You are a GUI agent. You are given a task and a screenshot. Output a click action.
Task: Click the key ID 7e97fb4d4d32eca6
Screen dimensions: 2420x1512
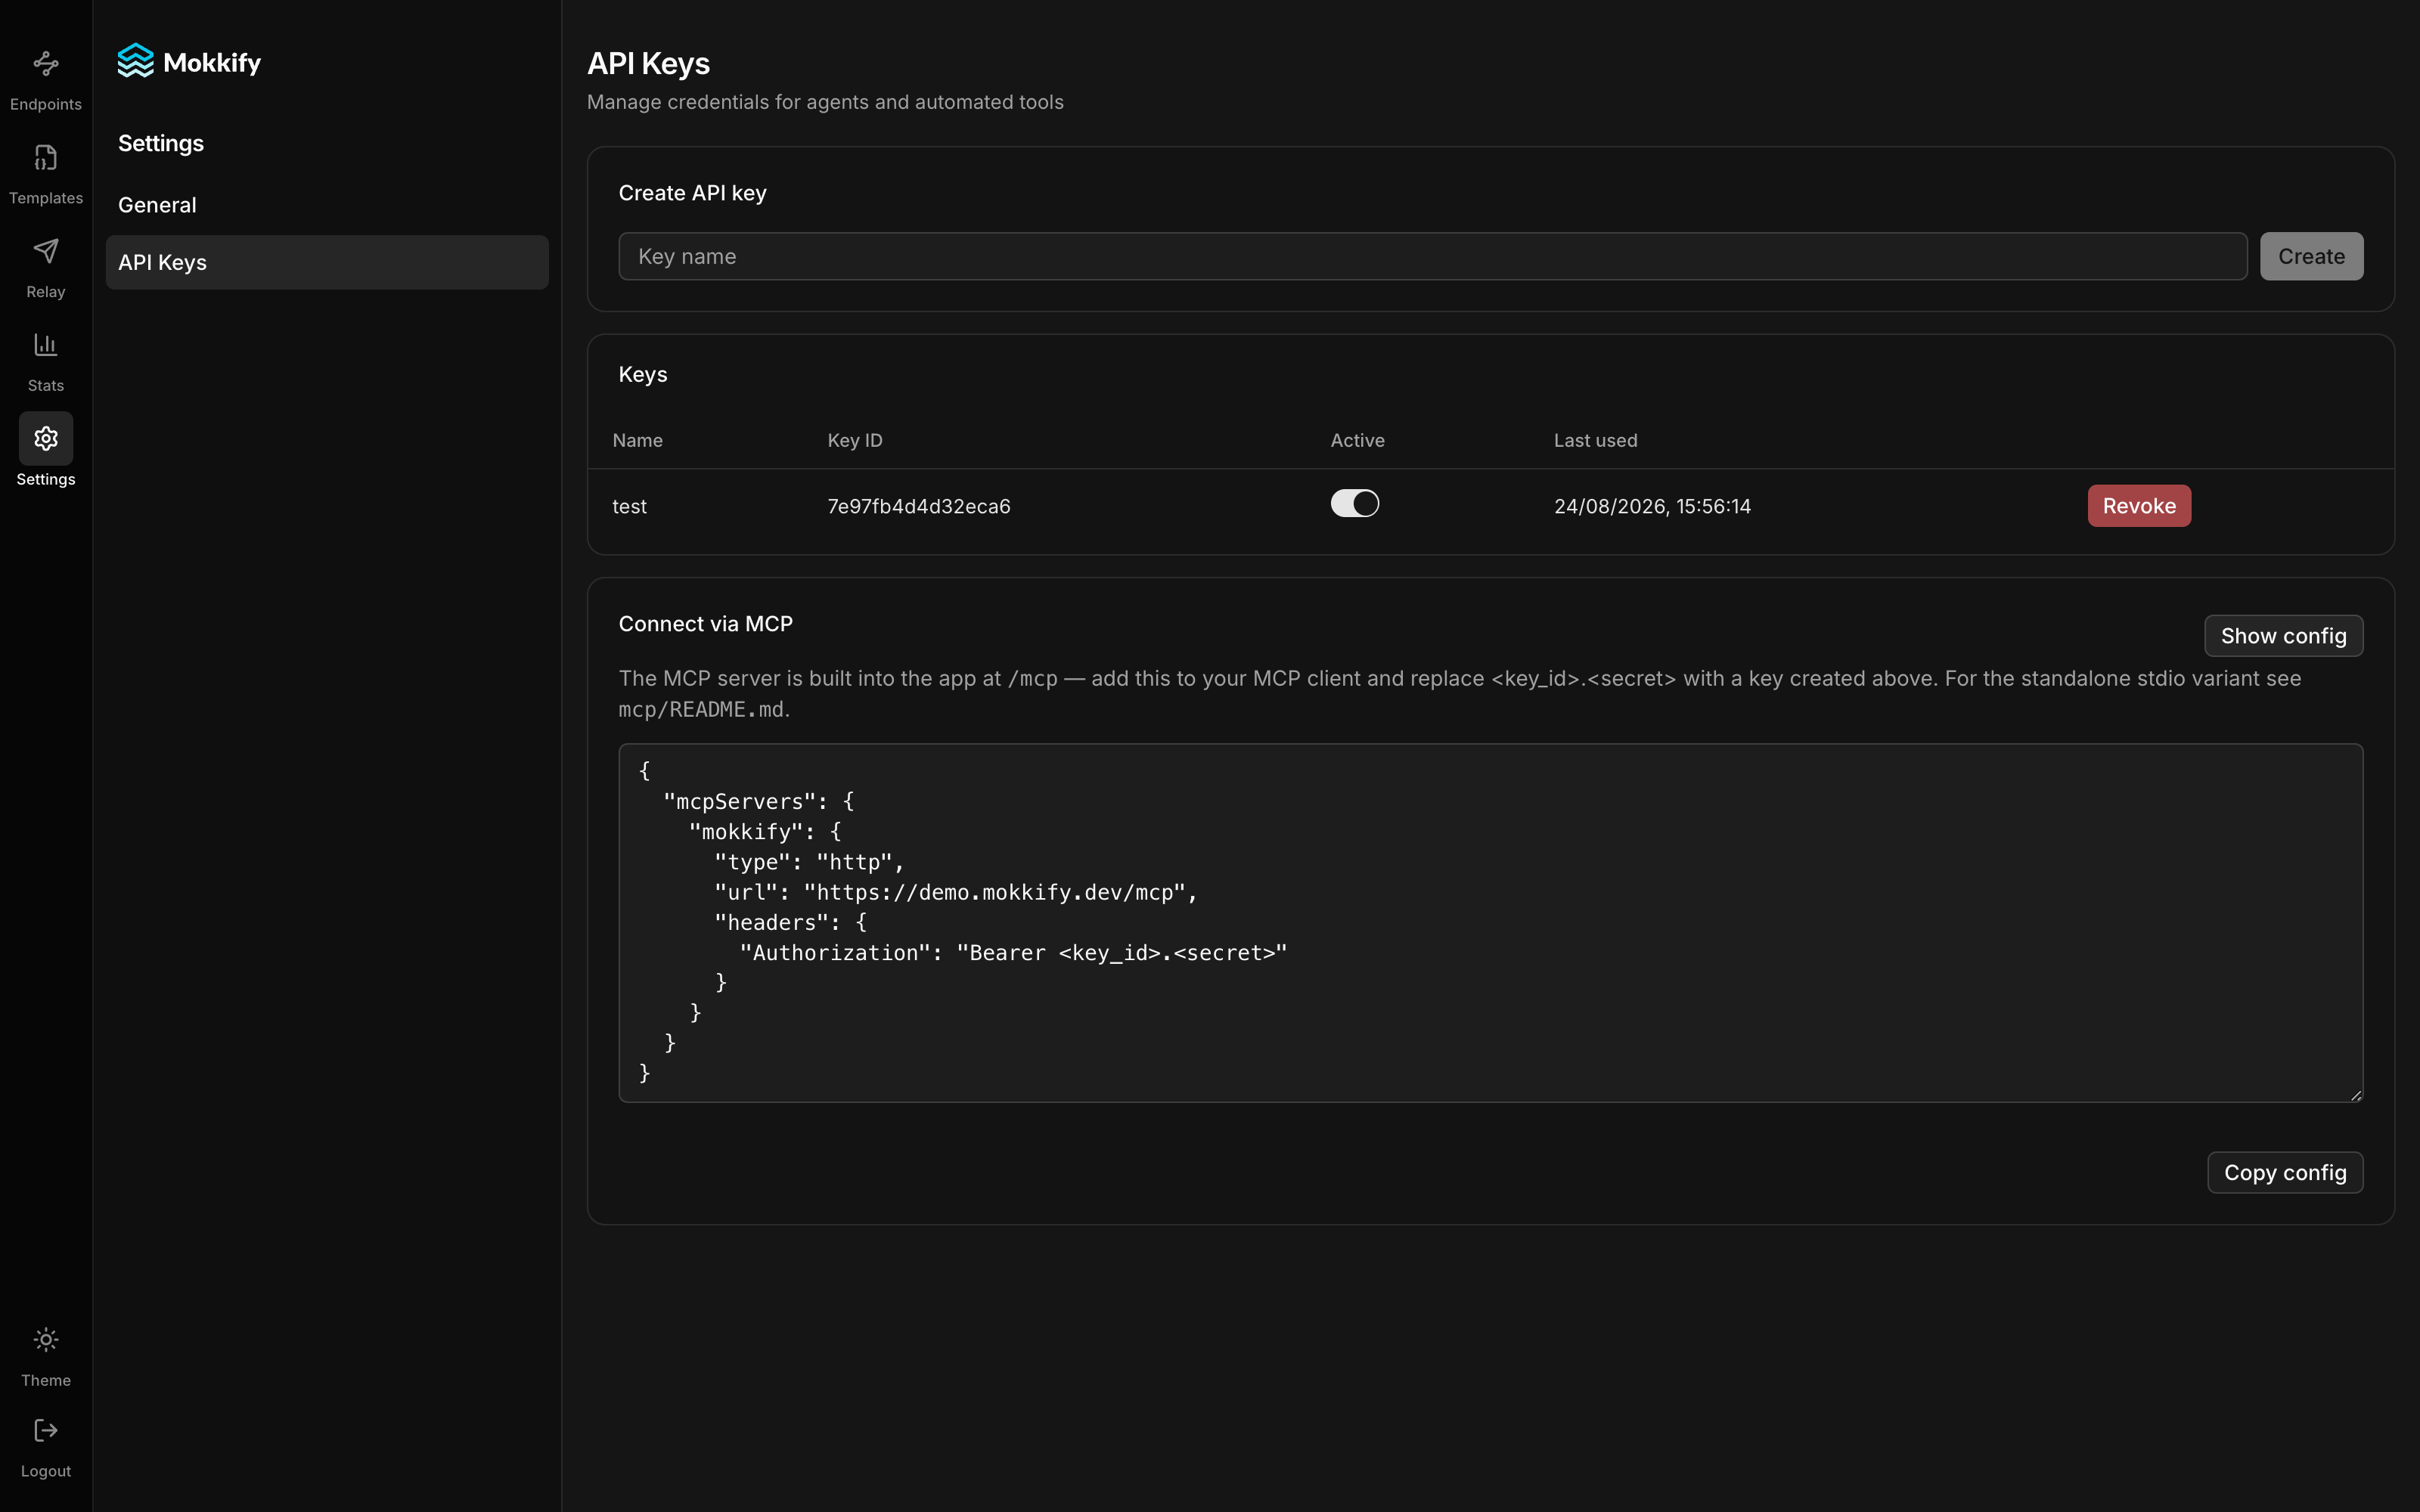click(918, 507)
